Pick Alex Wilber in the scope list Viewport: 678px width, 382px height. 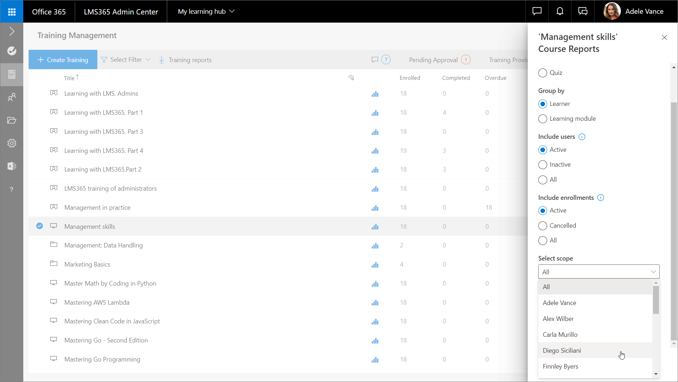click(558, 319)
